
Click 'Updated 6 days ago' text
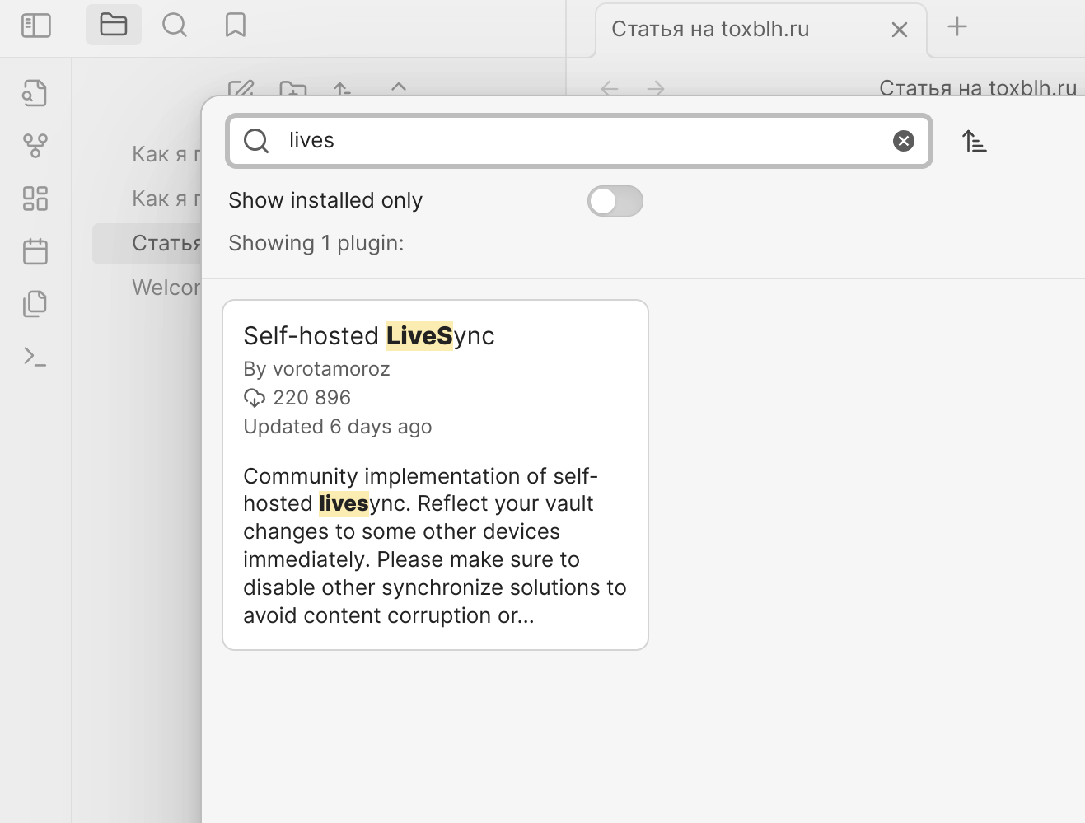(338, 427)
